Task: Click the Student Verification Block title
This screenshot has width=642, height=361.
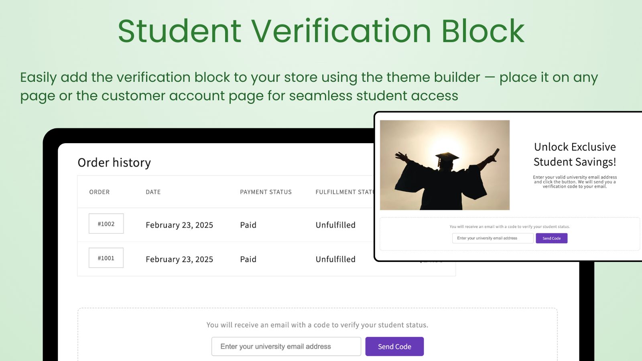Action: [x=321, y=31]
